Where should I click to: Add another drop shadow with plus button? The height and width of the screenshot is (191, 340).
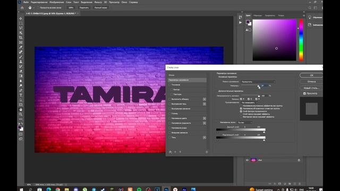(205, 137)
